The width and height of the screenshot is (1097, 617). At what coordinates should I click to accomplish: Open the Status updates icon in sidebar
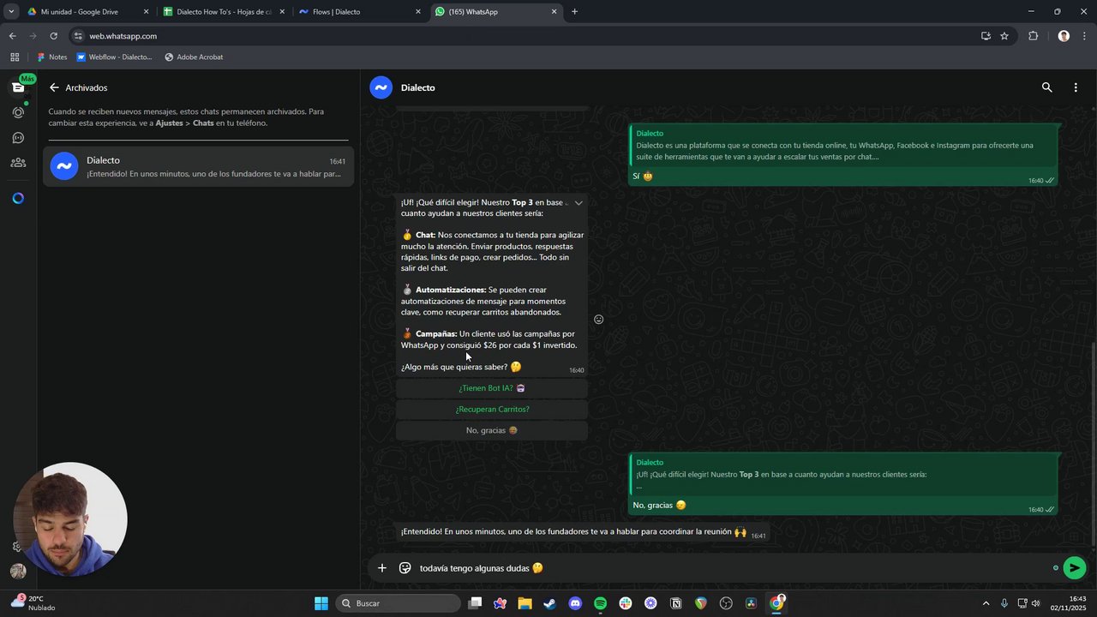[18, 112]
